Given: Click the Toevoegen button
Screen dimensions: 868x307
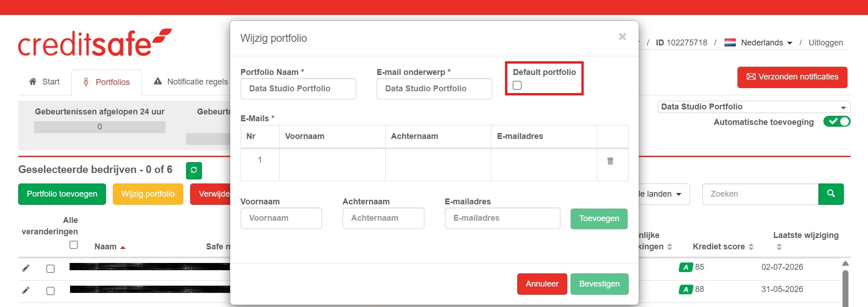Looking at the screenshot, I should [599, 218].
